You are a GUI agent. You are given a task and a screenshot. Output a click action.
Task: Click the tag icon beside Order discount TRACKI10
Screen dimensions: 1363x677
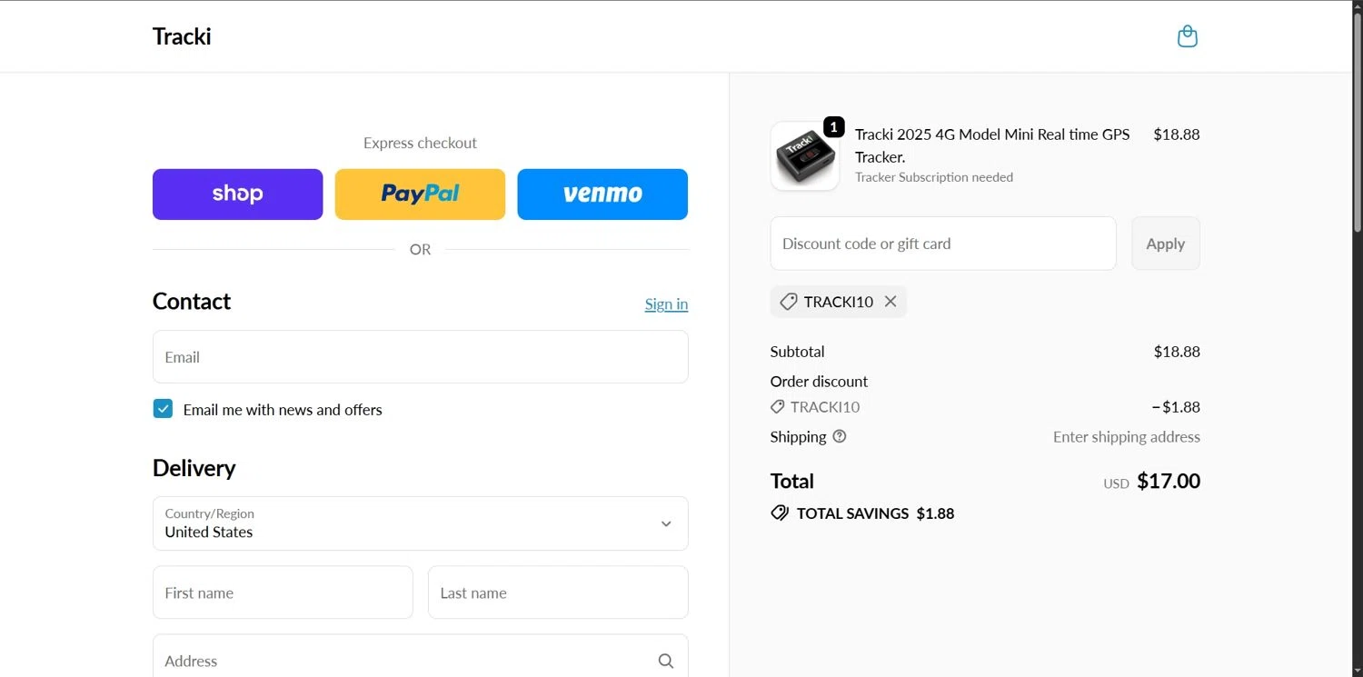[778, 407]
